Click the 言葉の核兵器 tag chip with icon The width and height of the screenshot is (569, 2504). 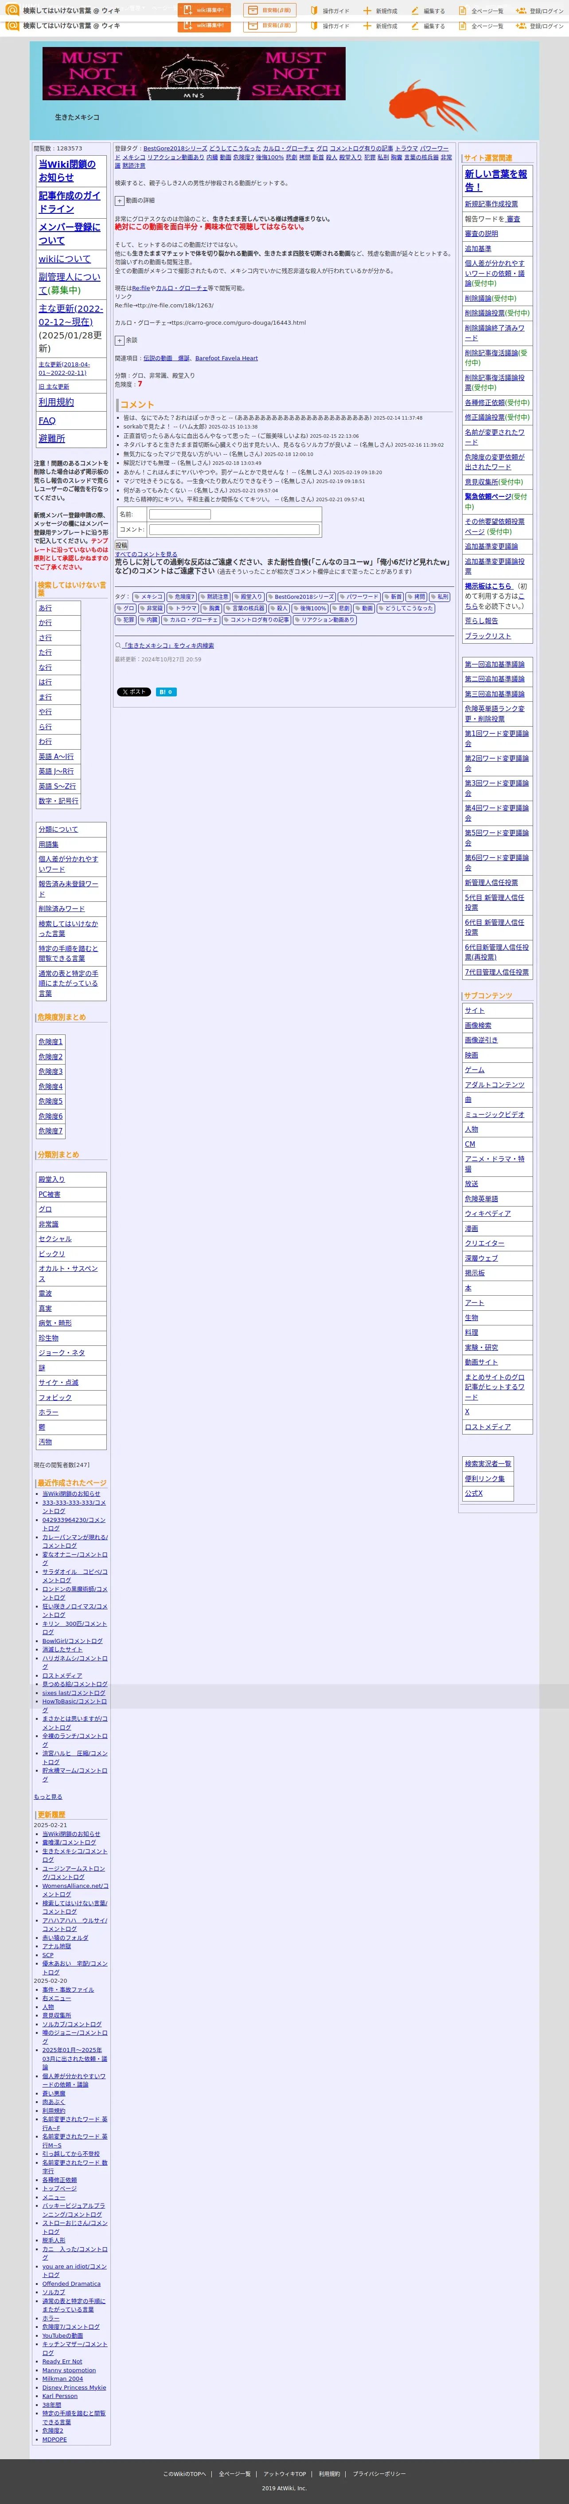[246, 609]
